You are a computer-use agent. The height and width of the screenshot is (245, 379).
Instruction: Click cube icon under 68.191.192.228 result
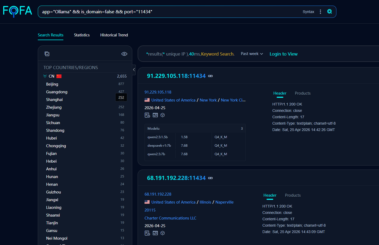163,233
